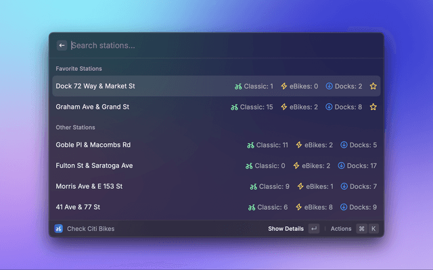433x270 pixels.
Task: Choose Morris Ave & E 153 St station
Action: (x=90, y=186)
